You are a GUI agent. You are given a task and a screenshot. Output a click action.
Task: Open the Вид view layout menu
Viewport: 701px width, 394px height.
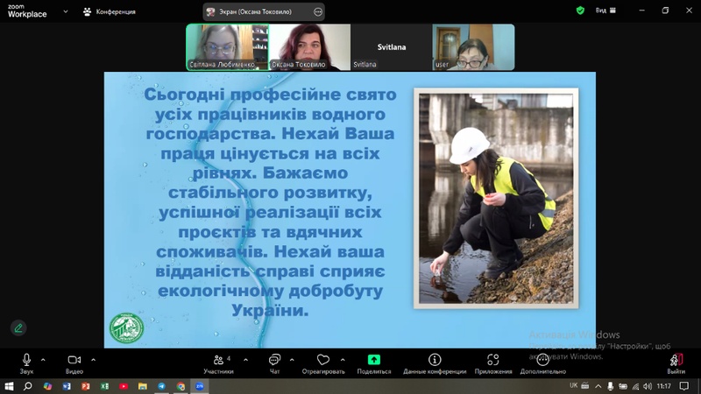point(605,11)
